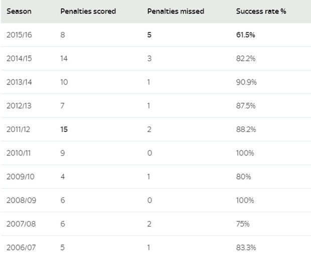Click the 2010/11 season cell
This screenshot has width=311, height=259.
(x=20, y=153)
